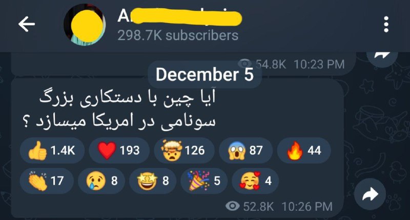Open the channel profile avatar
This screenshot has width=410, height=220.
[85, 25]
